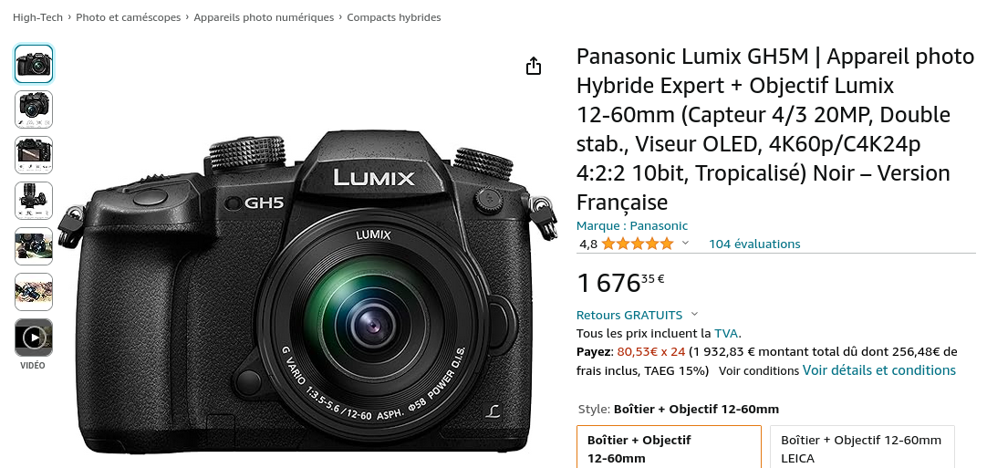987x468 pixels.
Task: Play the product video thumbnail
Action: pos(34,338)
